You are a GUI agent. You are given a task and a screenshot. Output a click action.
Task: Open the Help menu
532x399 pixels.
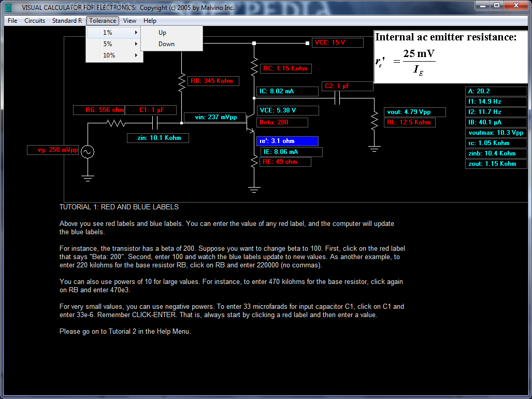150,21
